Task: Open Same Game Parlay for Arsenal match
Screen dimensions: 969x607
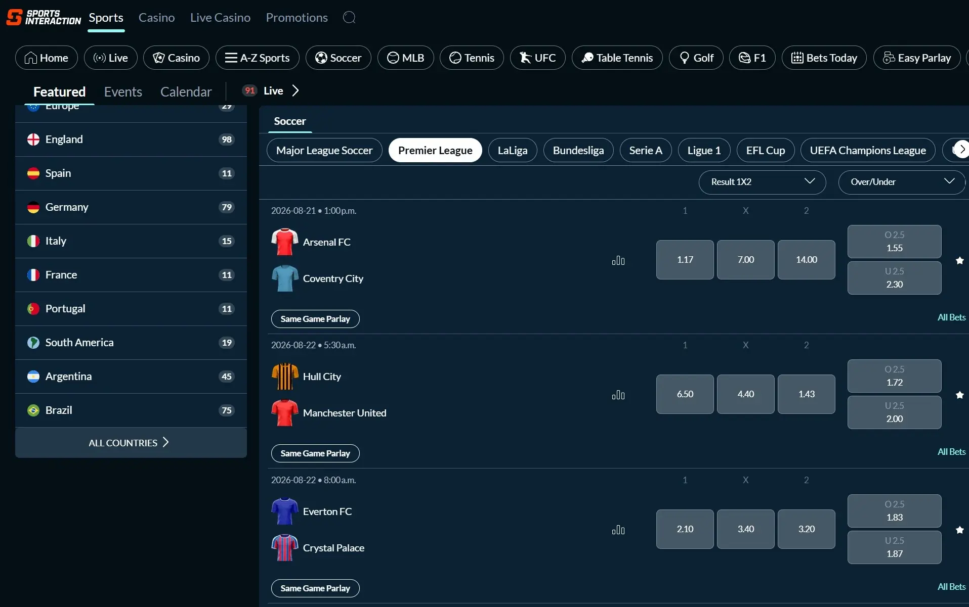Action: tap(315, 319)
